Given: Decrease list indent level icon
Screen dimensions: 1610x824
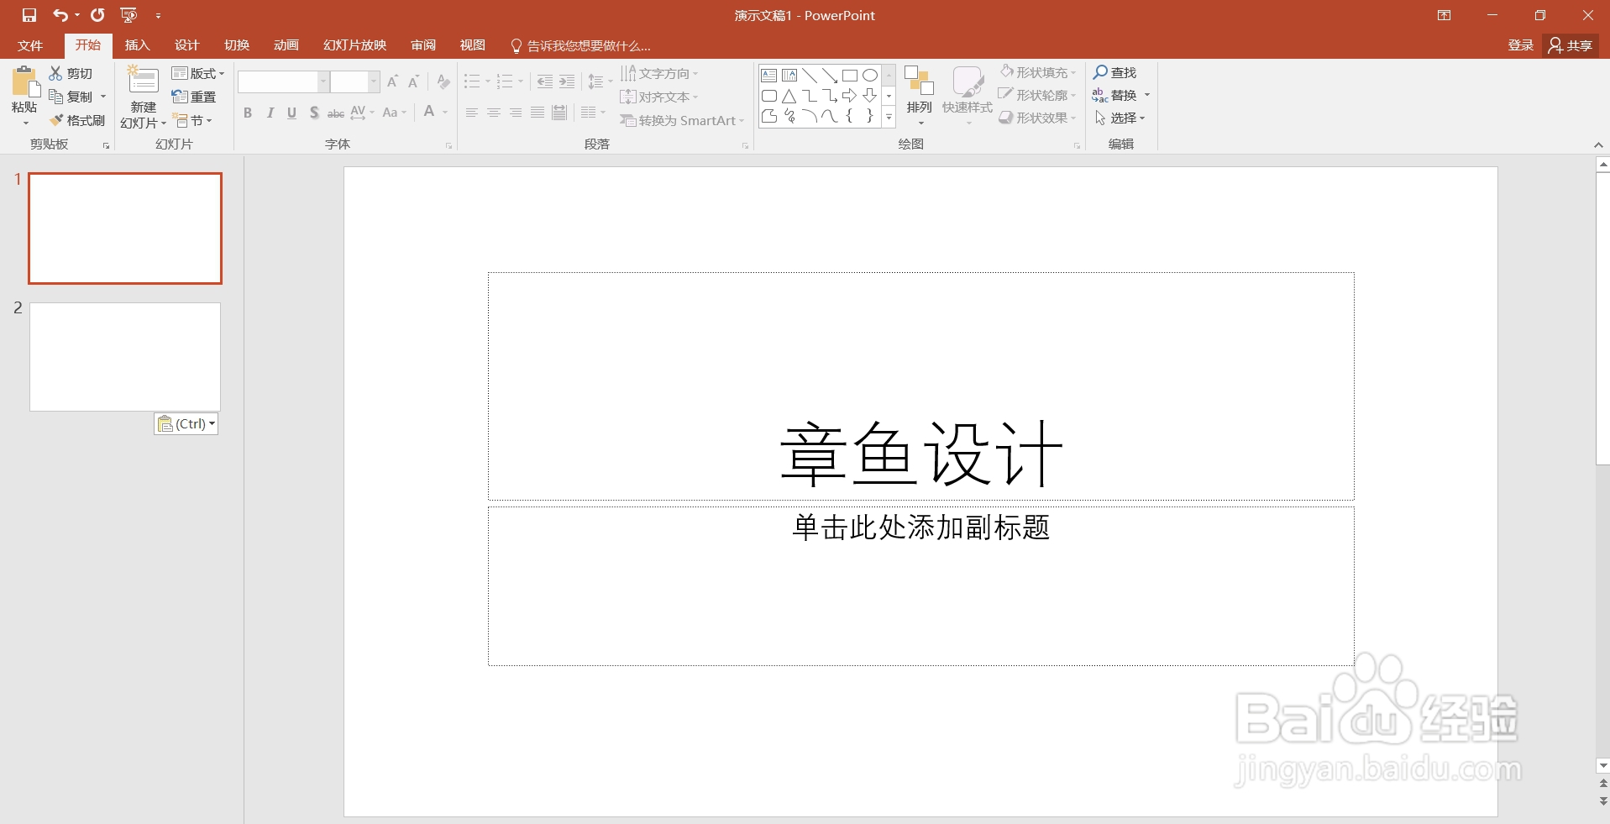Looking at the screenshot, I should [x=545, y=81].
